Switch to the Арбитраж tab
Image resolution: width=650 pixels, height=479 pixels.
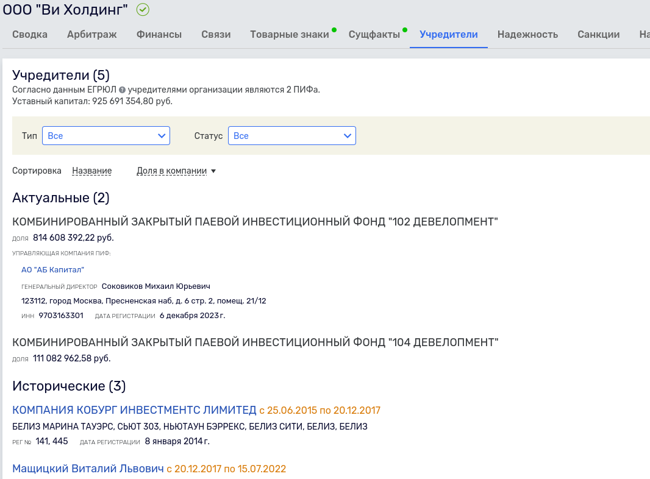click(92, 34)
